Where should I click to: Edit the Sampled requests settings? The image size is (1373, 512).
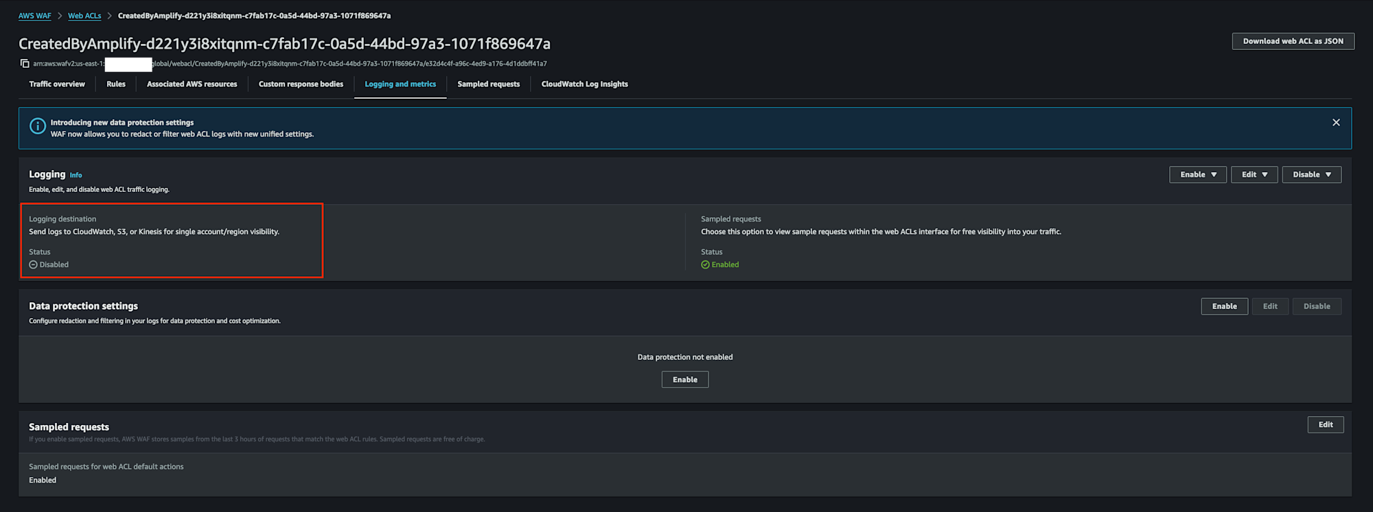[1325, 425]
